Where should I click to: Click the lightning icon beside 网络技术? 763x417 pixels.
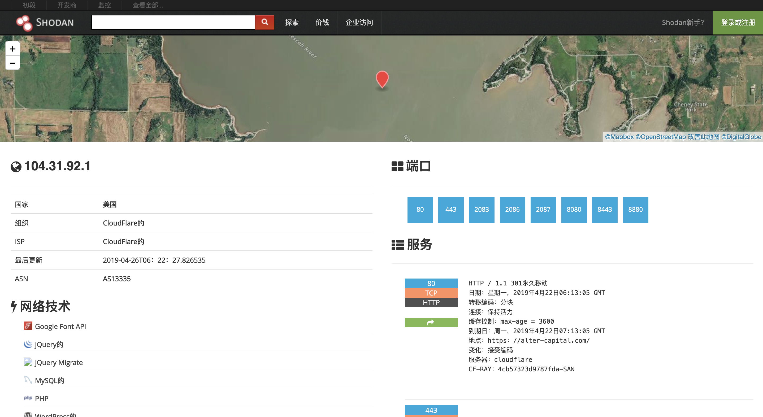coord(14,307)
